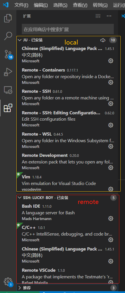
Task: Open the Manage gear at bottom left
Action: coord(8,282)
